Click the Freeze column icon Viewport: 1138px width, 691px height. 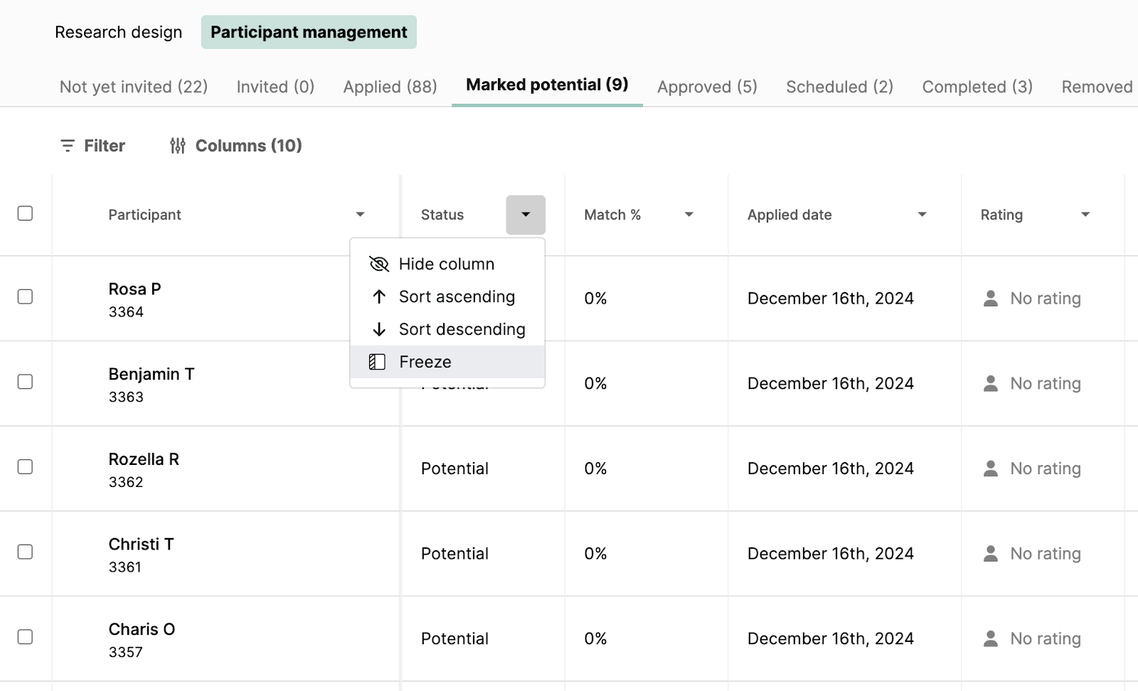point(378,362)
